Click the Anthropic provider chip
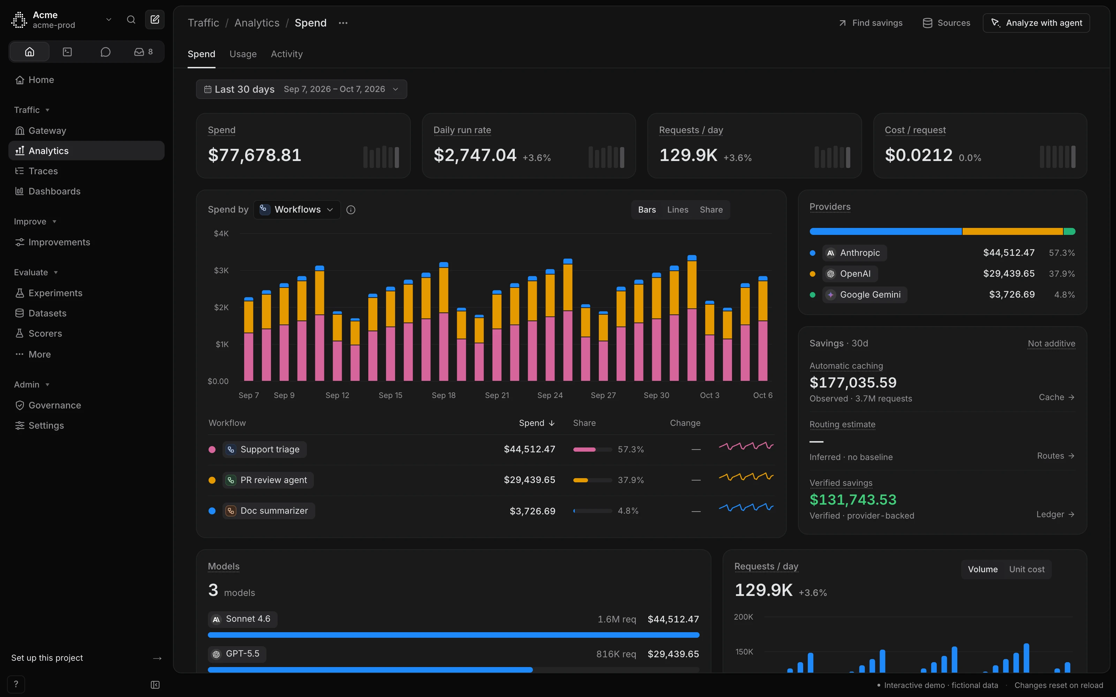Screen dimensions: 1116x697 pos(854,253)
